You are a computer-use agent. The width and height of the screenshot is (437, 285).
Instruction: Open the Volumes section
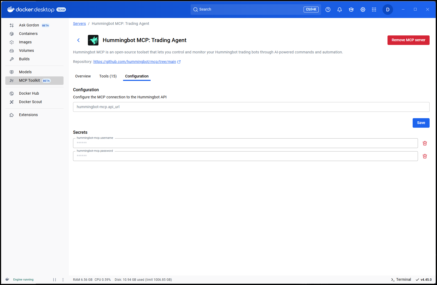(26, 50)
